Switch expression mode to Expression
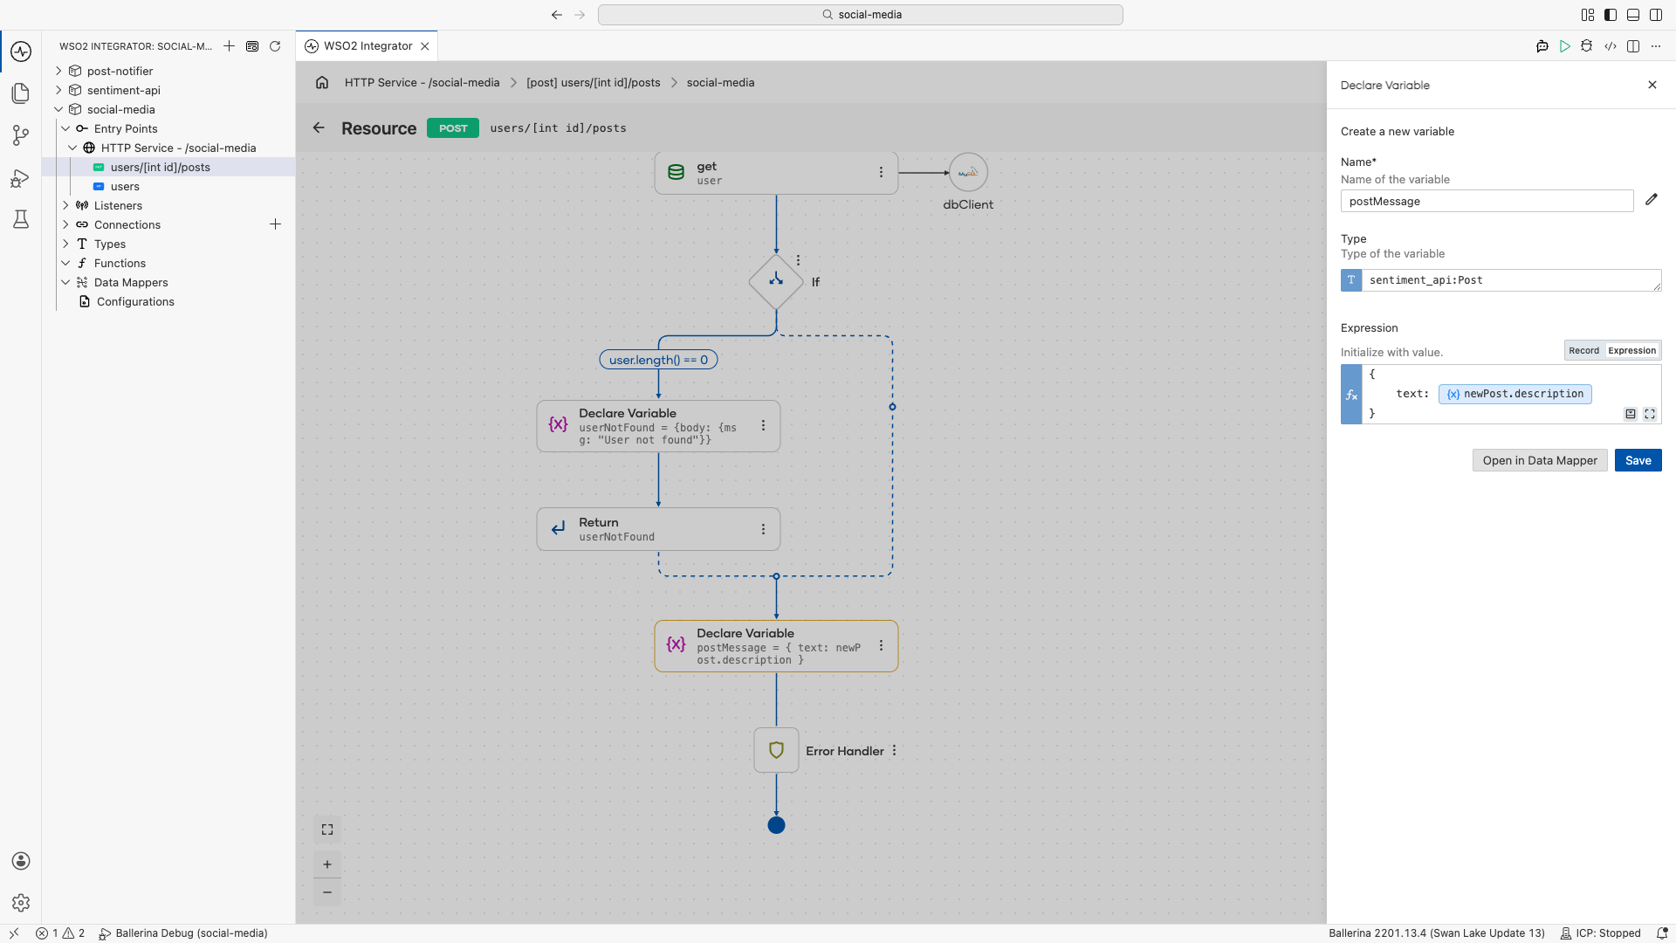This screenshot has height=943, width=1676. click(x=1631, y=351)
